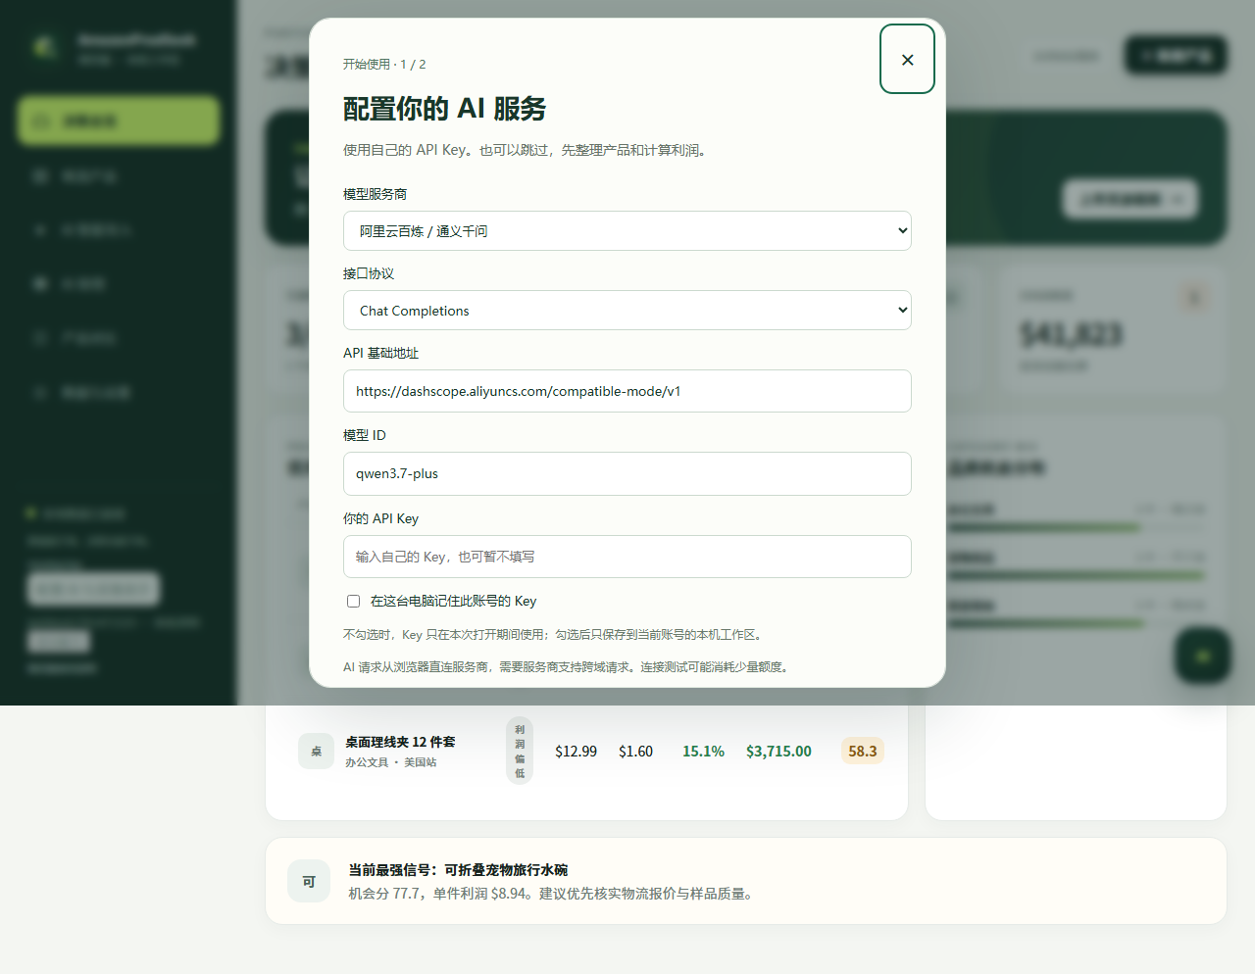
Task: Open the 模型服务商 provider dropdown
Action: point(627,231)
